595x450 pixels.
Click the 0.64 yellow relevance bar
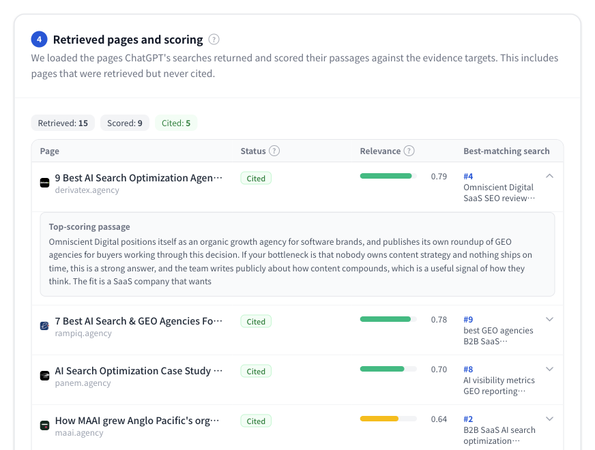tap(388, 419)
